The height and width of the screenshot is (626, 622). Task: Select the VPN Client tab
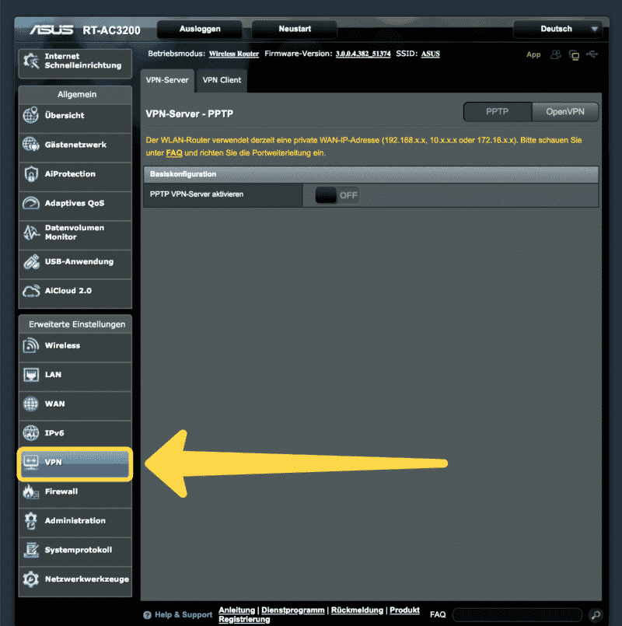point(222,80)
